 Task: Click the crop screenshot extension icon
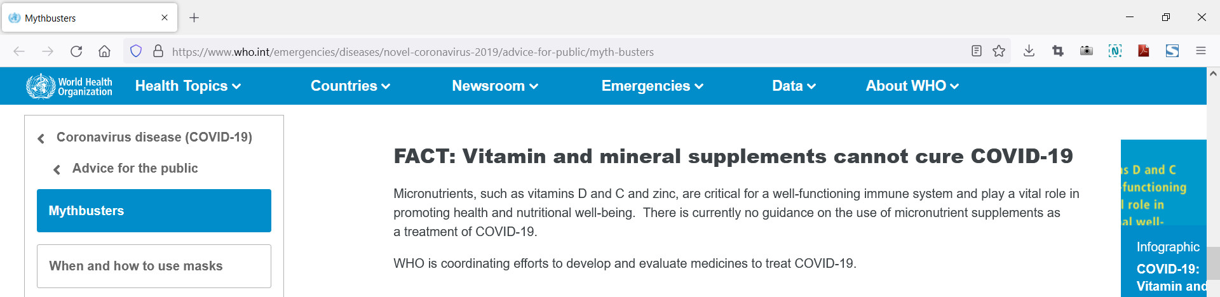tap(1058, 51)
